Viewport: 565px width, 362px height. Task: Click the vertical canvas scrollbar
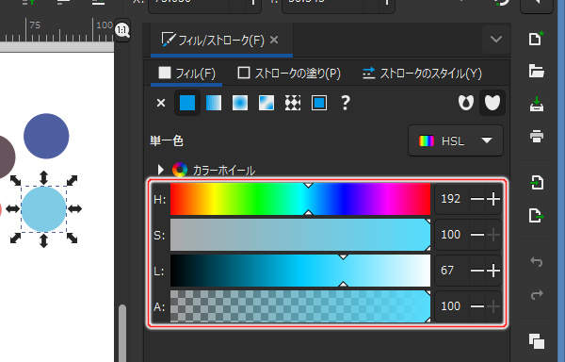pos(122,333)
